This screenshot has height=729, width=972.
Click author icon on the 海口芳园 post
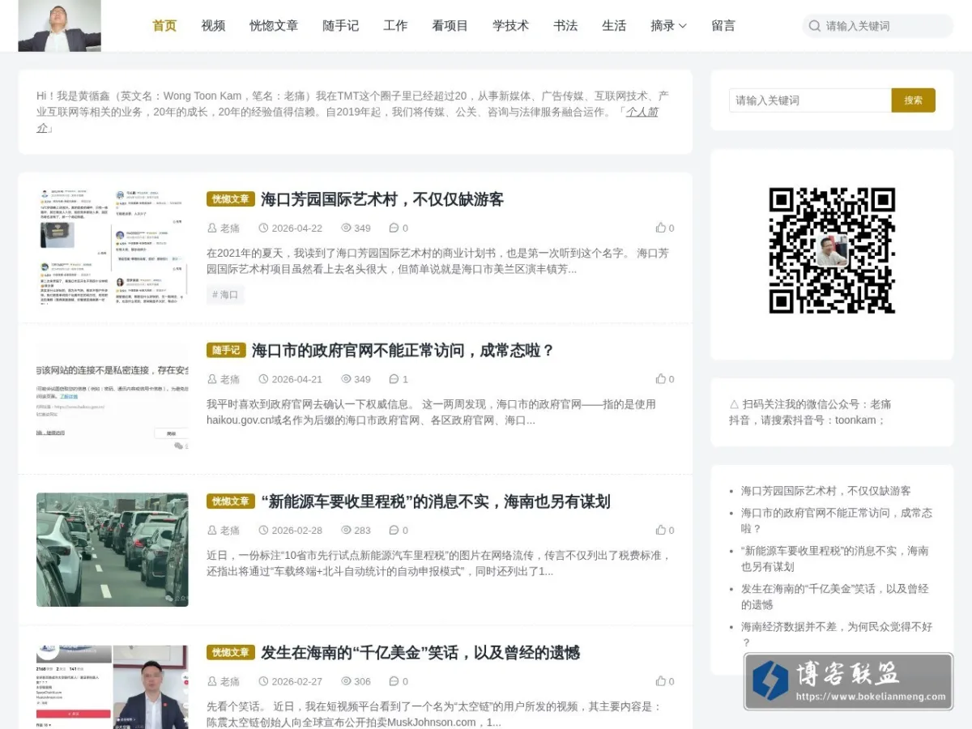(212, 228)
